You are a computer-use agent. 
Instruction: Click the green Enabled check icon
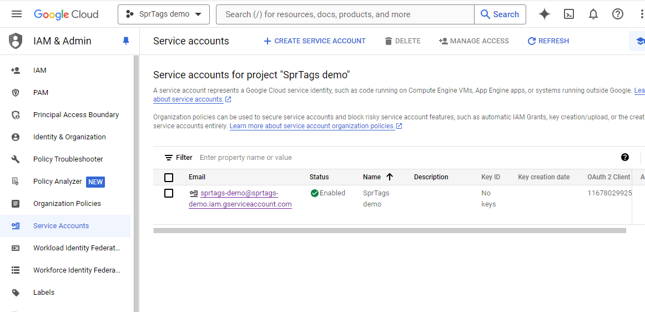(315, 193)
